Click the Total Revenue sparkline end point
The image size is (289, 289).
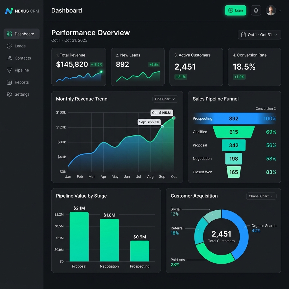(x=101, y=72)
